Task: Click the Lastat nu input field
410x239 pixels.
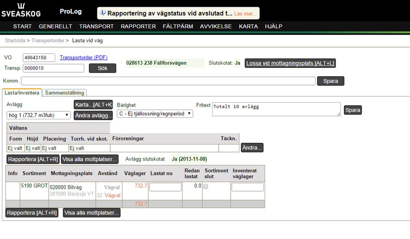Action: click(x=165, y=187)
